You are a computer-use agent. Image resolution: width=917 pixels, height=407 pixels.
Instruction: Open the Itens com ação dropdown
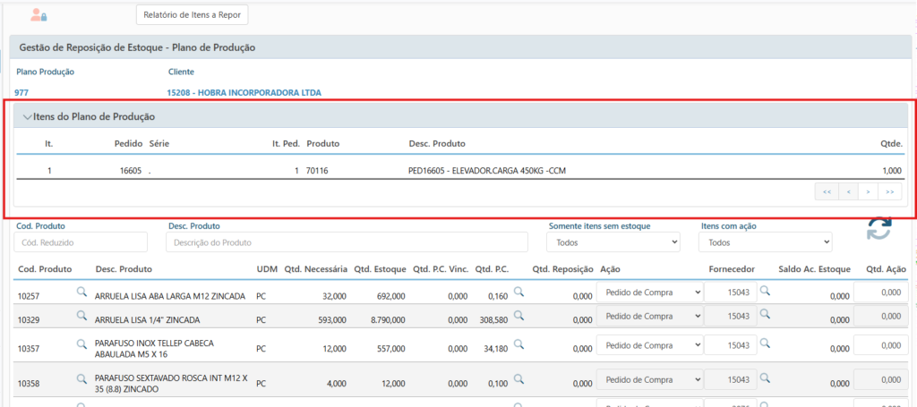coord(766,242)
